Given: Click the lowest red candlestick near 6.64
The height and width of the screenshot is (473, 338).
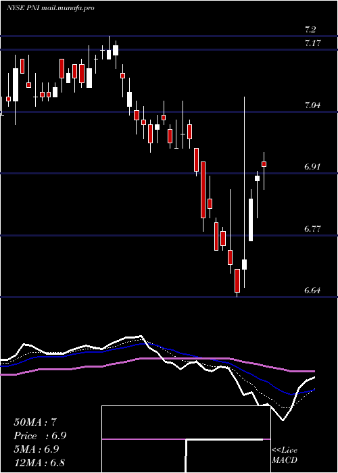Looking at the screenshot, I should pos(237,281).
